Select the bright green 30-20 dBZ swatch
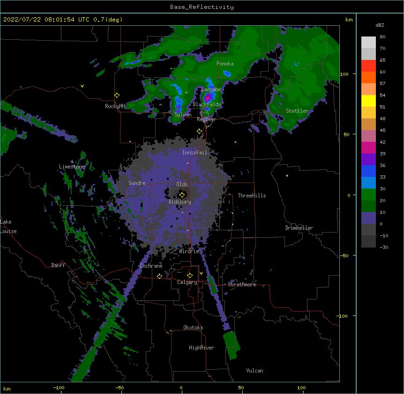 [x=368, y=195]
